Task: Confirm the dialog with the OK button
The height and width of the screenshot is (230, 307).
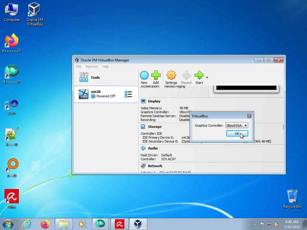Action: [x=237, y=134]
